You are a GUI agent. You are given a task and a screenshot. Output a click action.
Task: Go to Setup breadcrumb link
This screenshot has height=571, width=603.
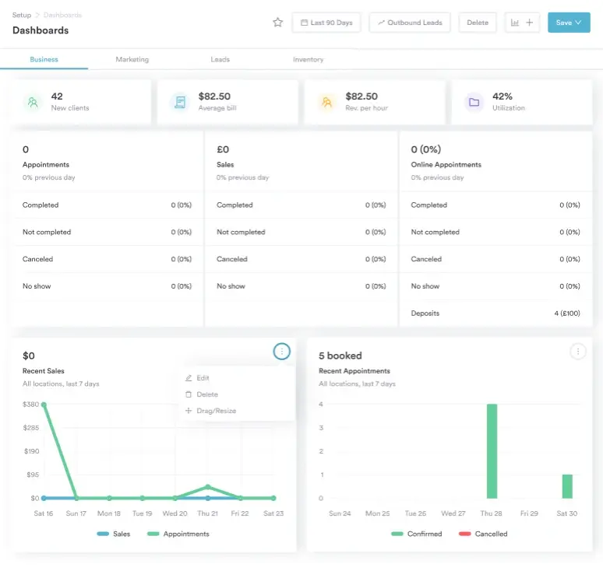point(22,15)
